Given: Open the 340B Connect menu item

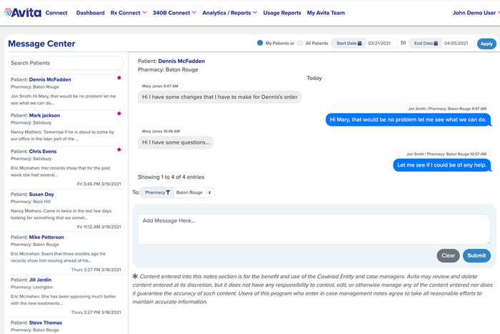Looking at the screenshot, I should [x=171, y=13].
